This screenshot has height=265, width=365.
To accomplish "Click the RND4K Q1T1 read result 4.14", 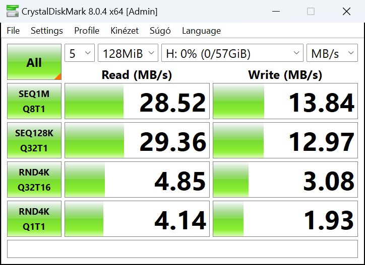I will pos(137,219).
